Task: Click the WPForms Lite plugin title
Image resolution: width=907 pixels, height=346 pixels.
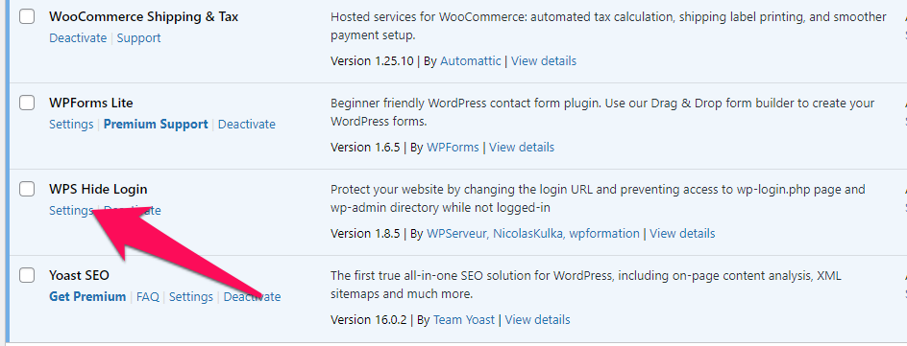Action: pos(91,103)
